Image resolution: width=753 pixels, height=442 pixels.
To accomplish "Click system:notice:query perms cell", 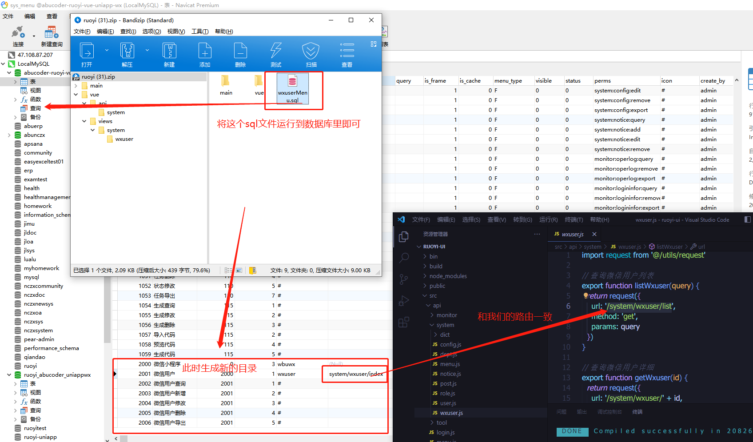I will tap(620, 119).
